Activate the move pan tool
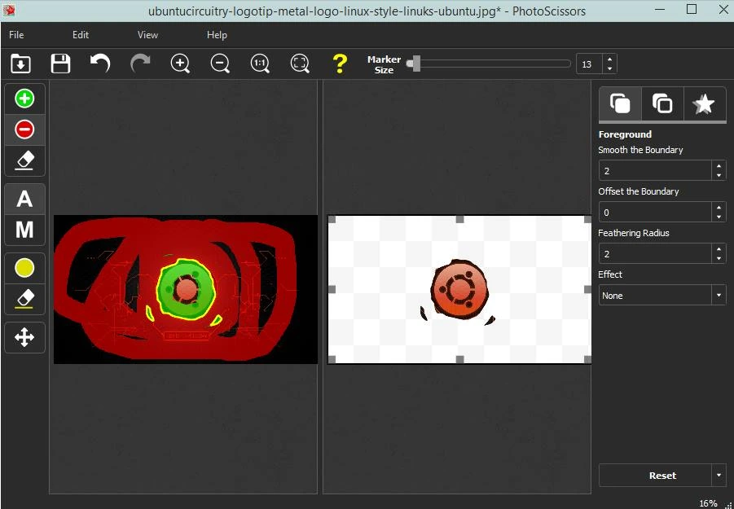The width and height of the screenshot is (734, 509). click(24, 337)
